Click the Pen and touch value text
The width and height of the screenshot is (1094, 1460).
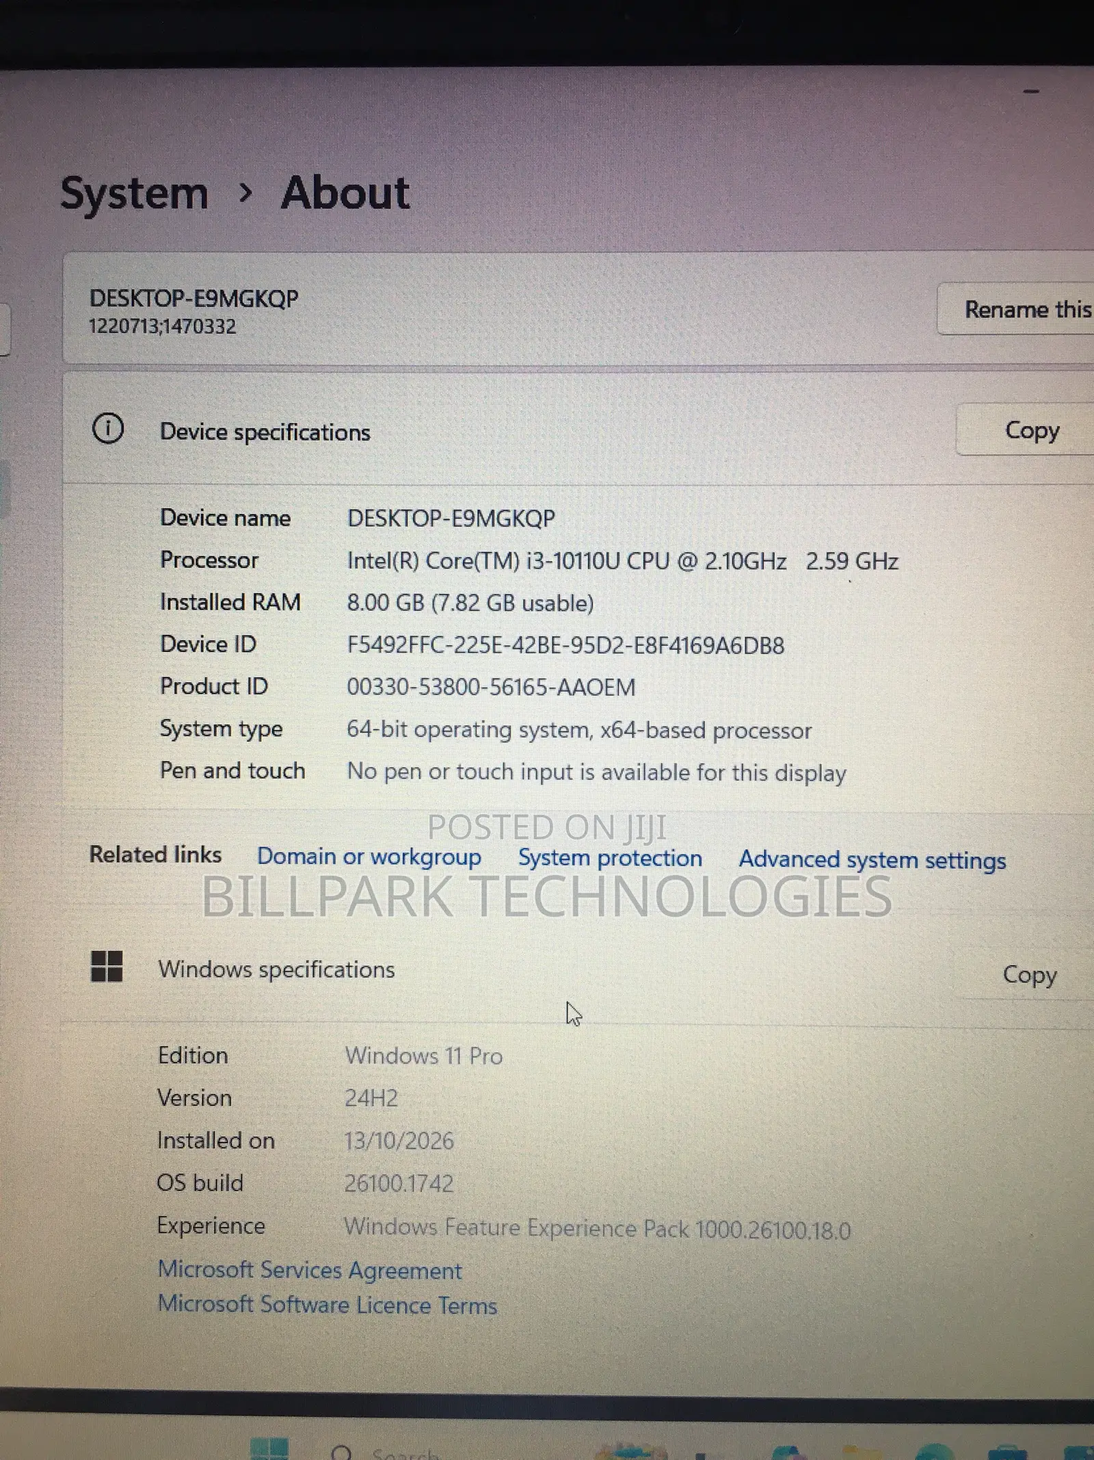[597, 772]
